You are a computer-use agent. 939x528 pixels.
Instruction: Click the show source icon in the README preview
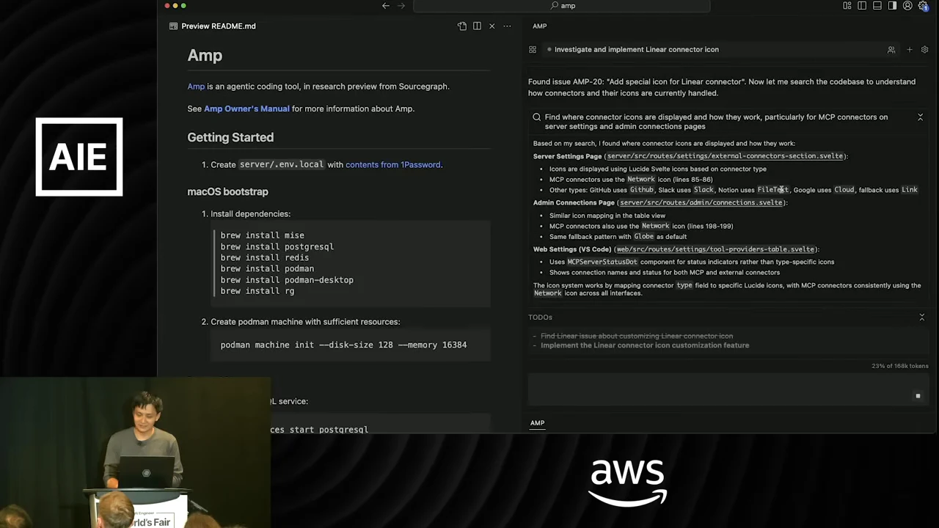(462, 26)
